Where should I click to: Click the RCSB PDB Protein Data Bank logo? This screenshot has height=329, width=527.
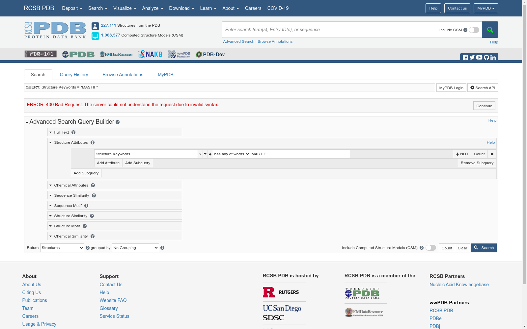coord(55,30)
